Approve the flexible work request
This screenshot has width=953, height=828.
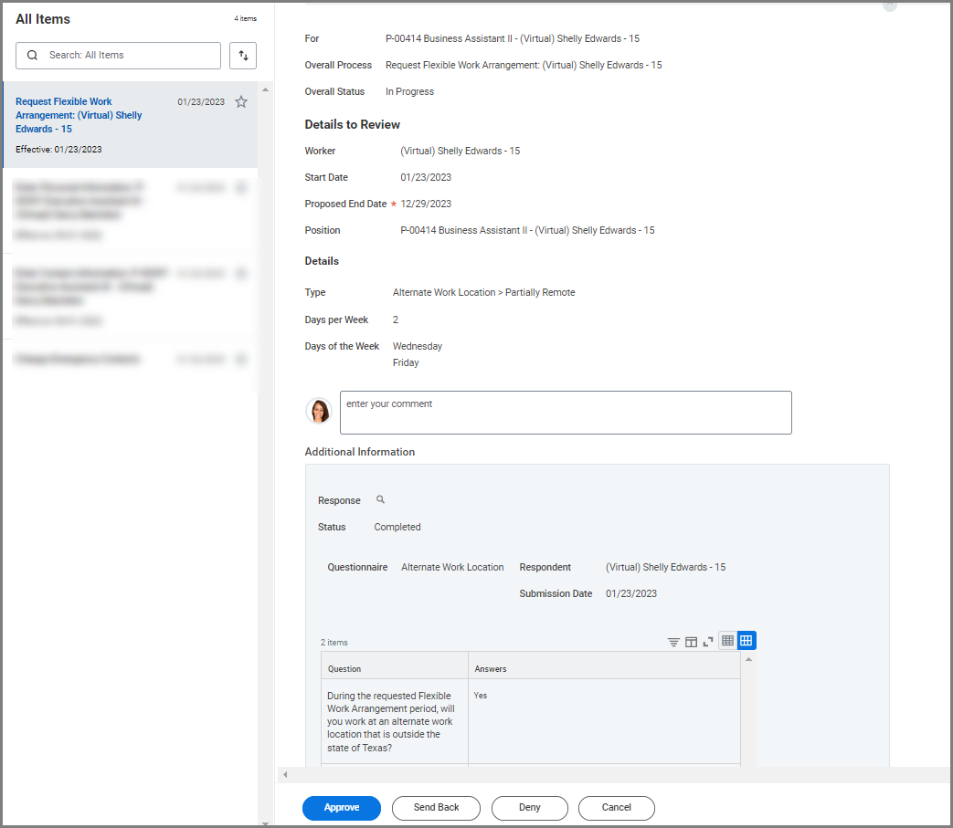341,808
